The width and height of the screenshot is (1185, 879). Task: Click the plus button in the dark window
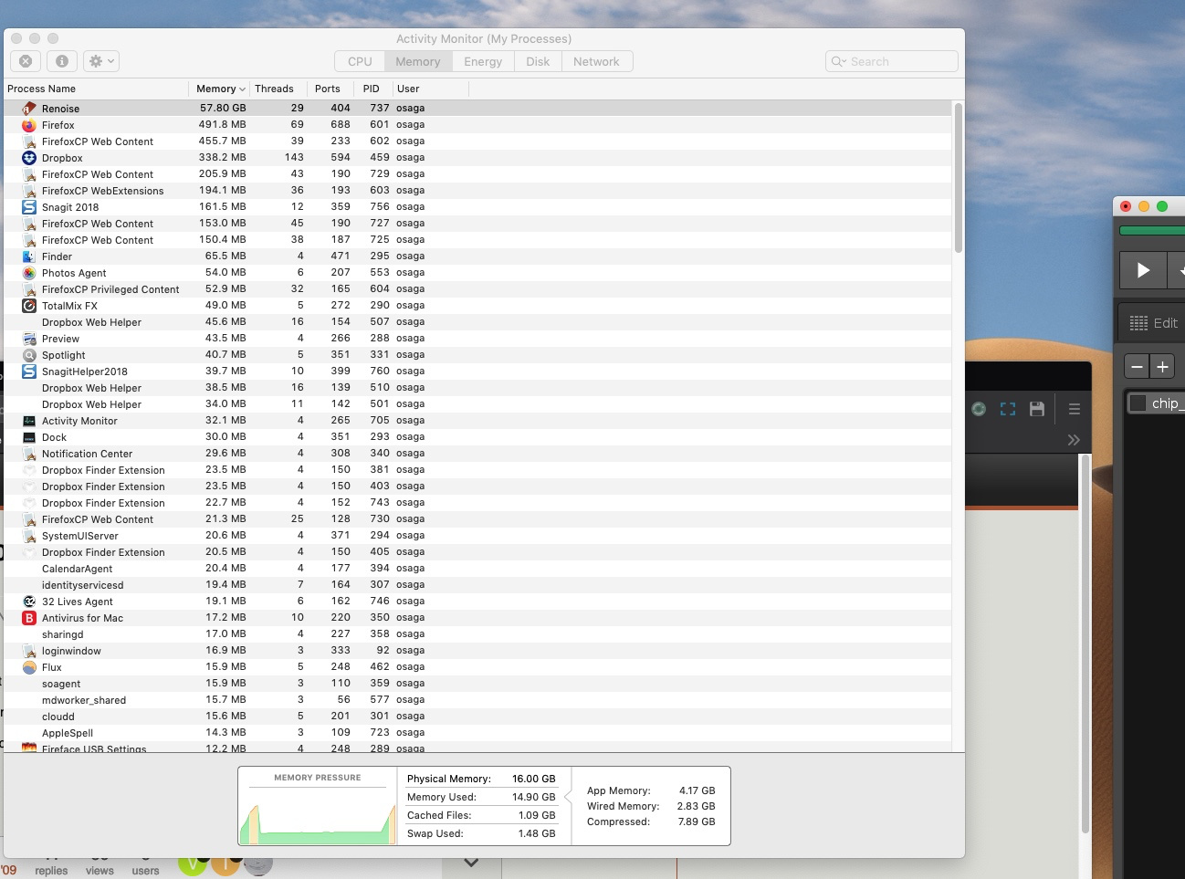(1162, 367)
